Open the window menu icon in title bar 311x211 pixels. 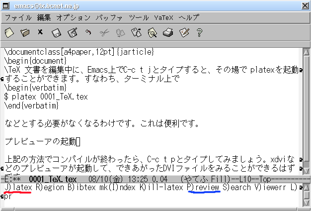tap(5, 5)
